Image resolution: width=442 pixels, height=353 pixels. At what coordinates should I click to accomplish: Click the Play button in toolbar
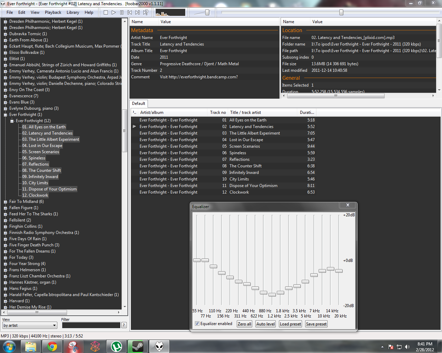[x=114, y=12]
